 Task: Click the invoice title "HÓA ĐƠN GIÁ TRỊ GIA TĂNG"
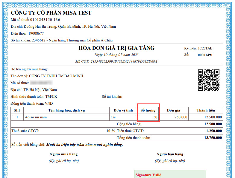coord(116,48)
